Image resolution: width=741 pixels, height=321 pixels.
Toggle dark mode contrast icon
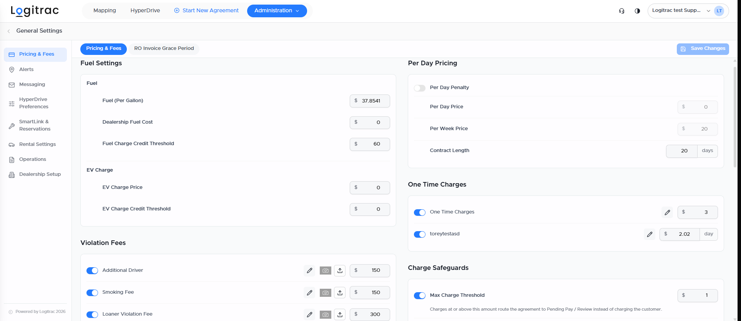pos(637,11)
